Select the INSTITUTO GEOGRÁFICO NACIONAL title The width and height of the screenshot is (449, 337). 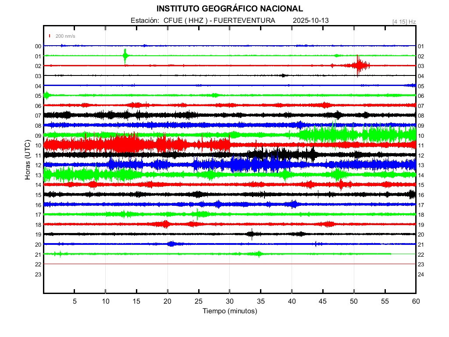coord(229,8)
